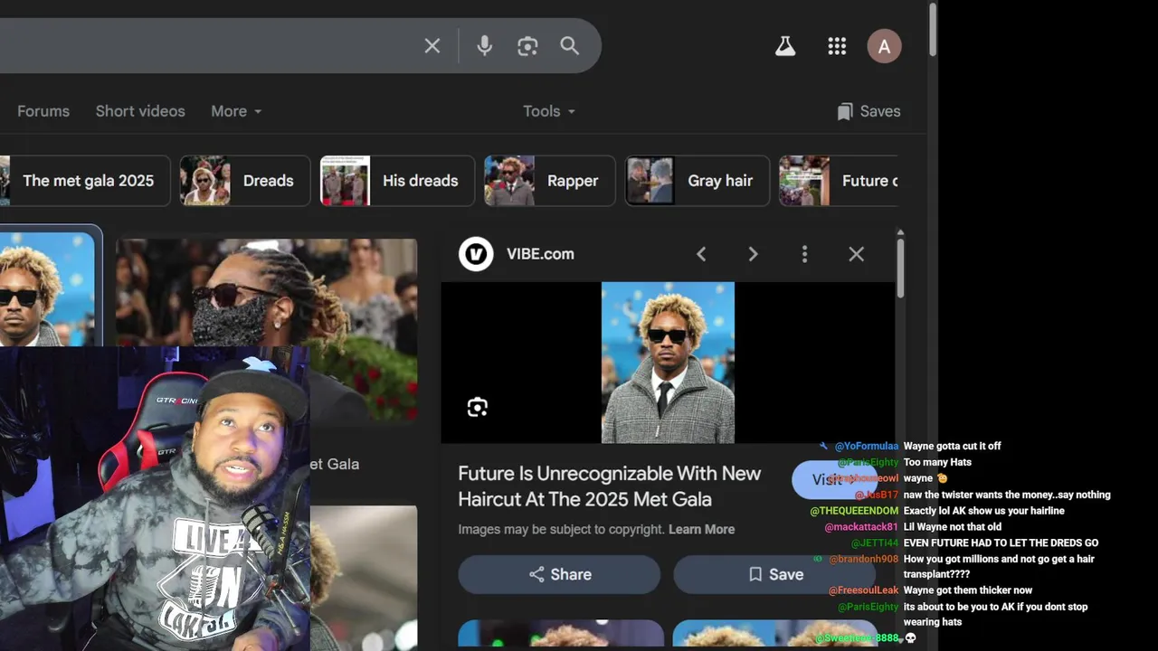The width and height of the screenshot is (1158, 651).
Task: Click chat message 'Wayne gotta cut it off'
Action: (x=952, y=446)
